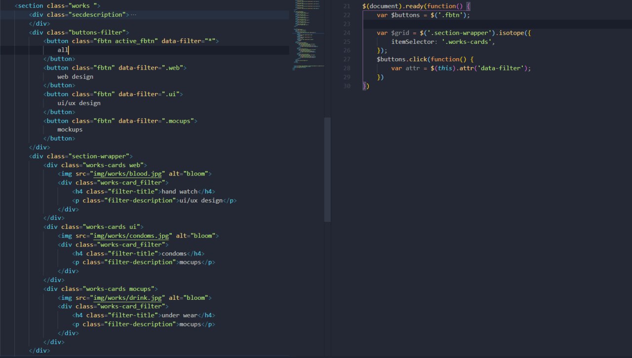Click line number 22 in the gutter
The height and width of the screenshot is (358, 632).
[347, 15]
